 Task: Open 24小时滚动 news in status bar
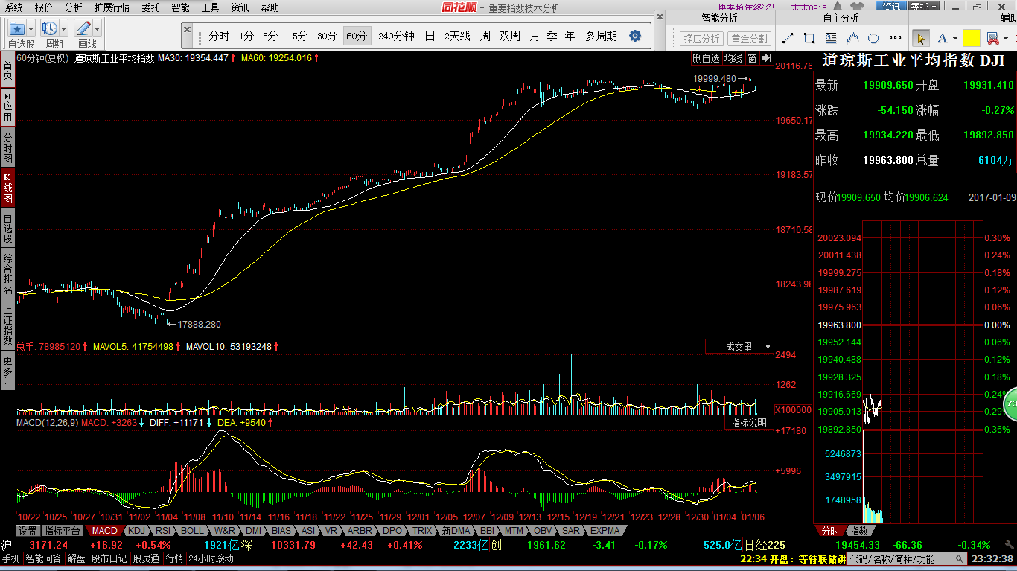[211, 558]
